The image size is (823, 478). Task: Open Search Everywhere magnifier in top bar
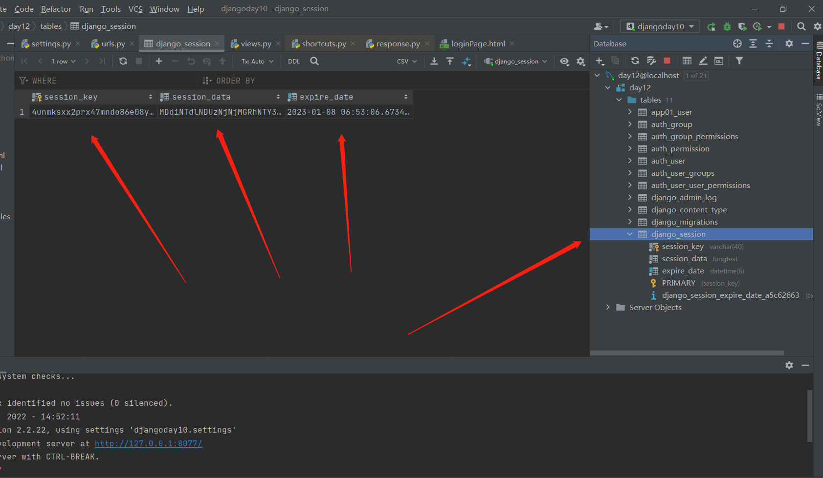[801, 26]
